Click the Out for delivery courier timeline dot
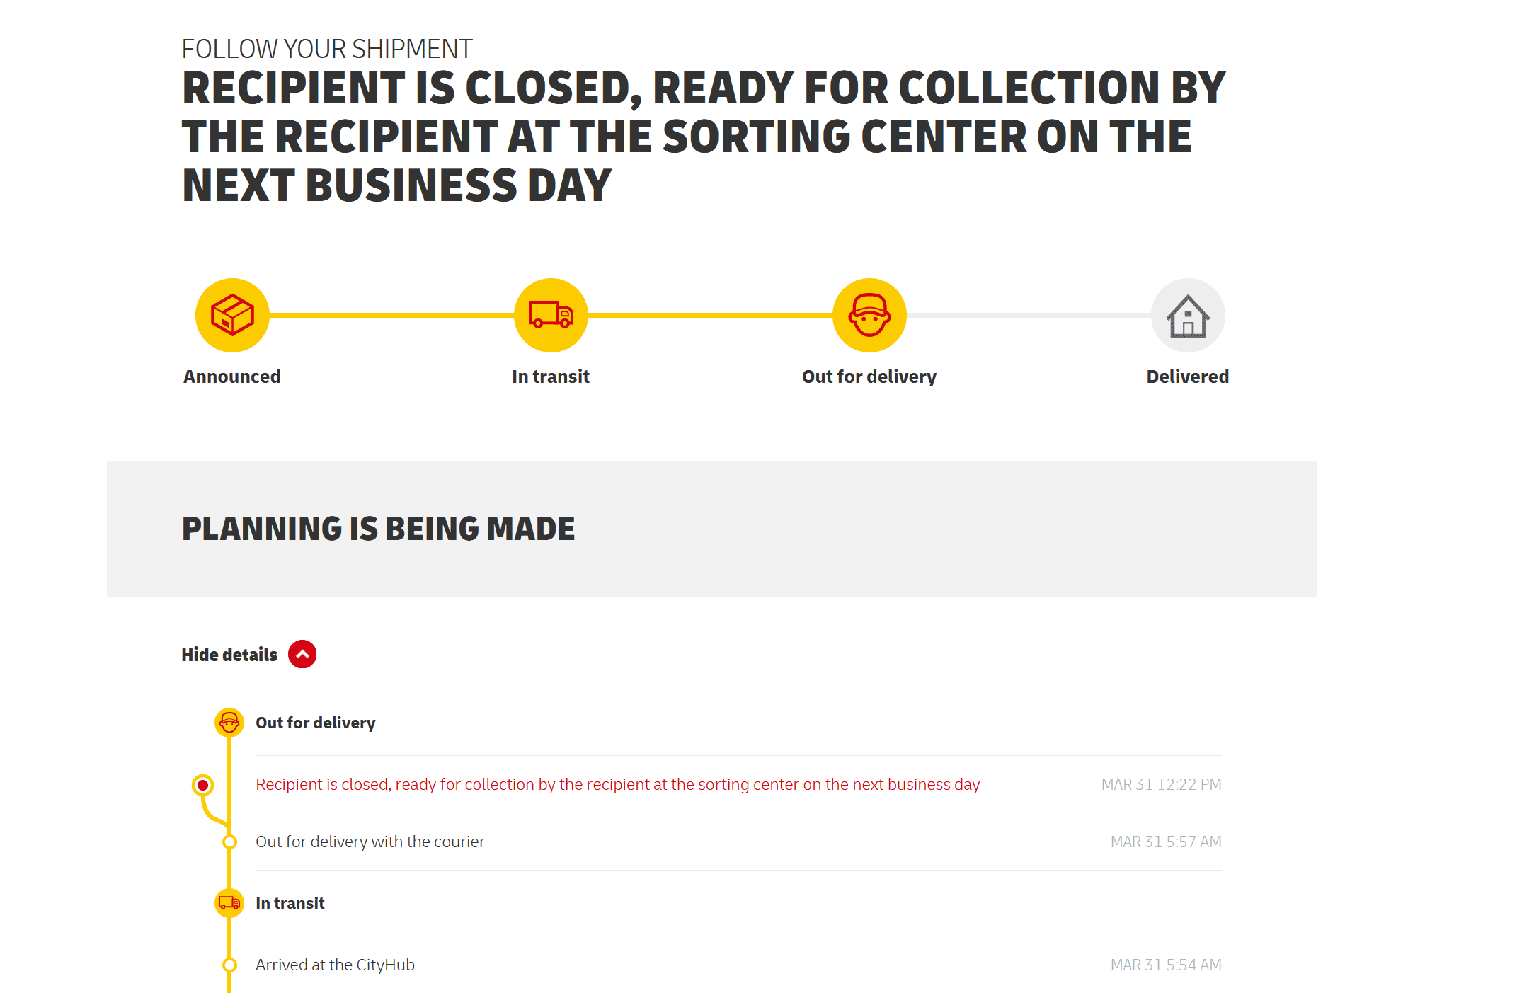The height and width of the screenshot is (993, 1517). click(229, 842)
